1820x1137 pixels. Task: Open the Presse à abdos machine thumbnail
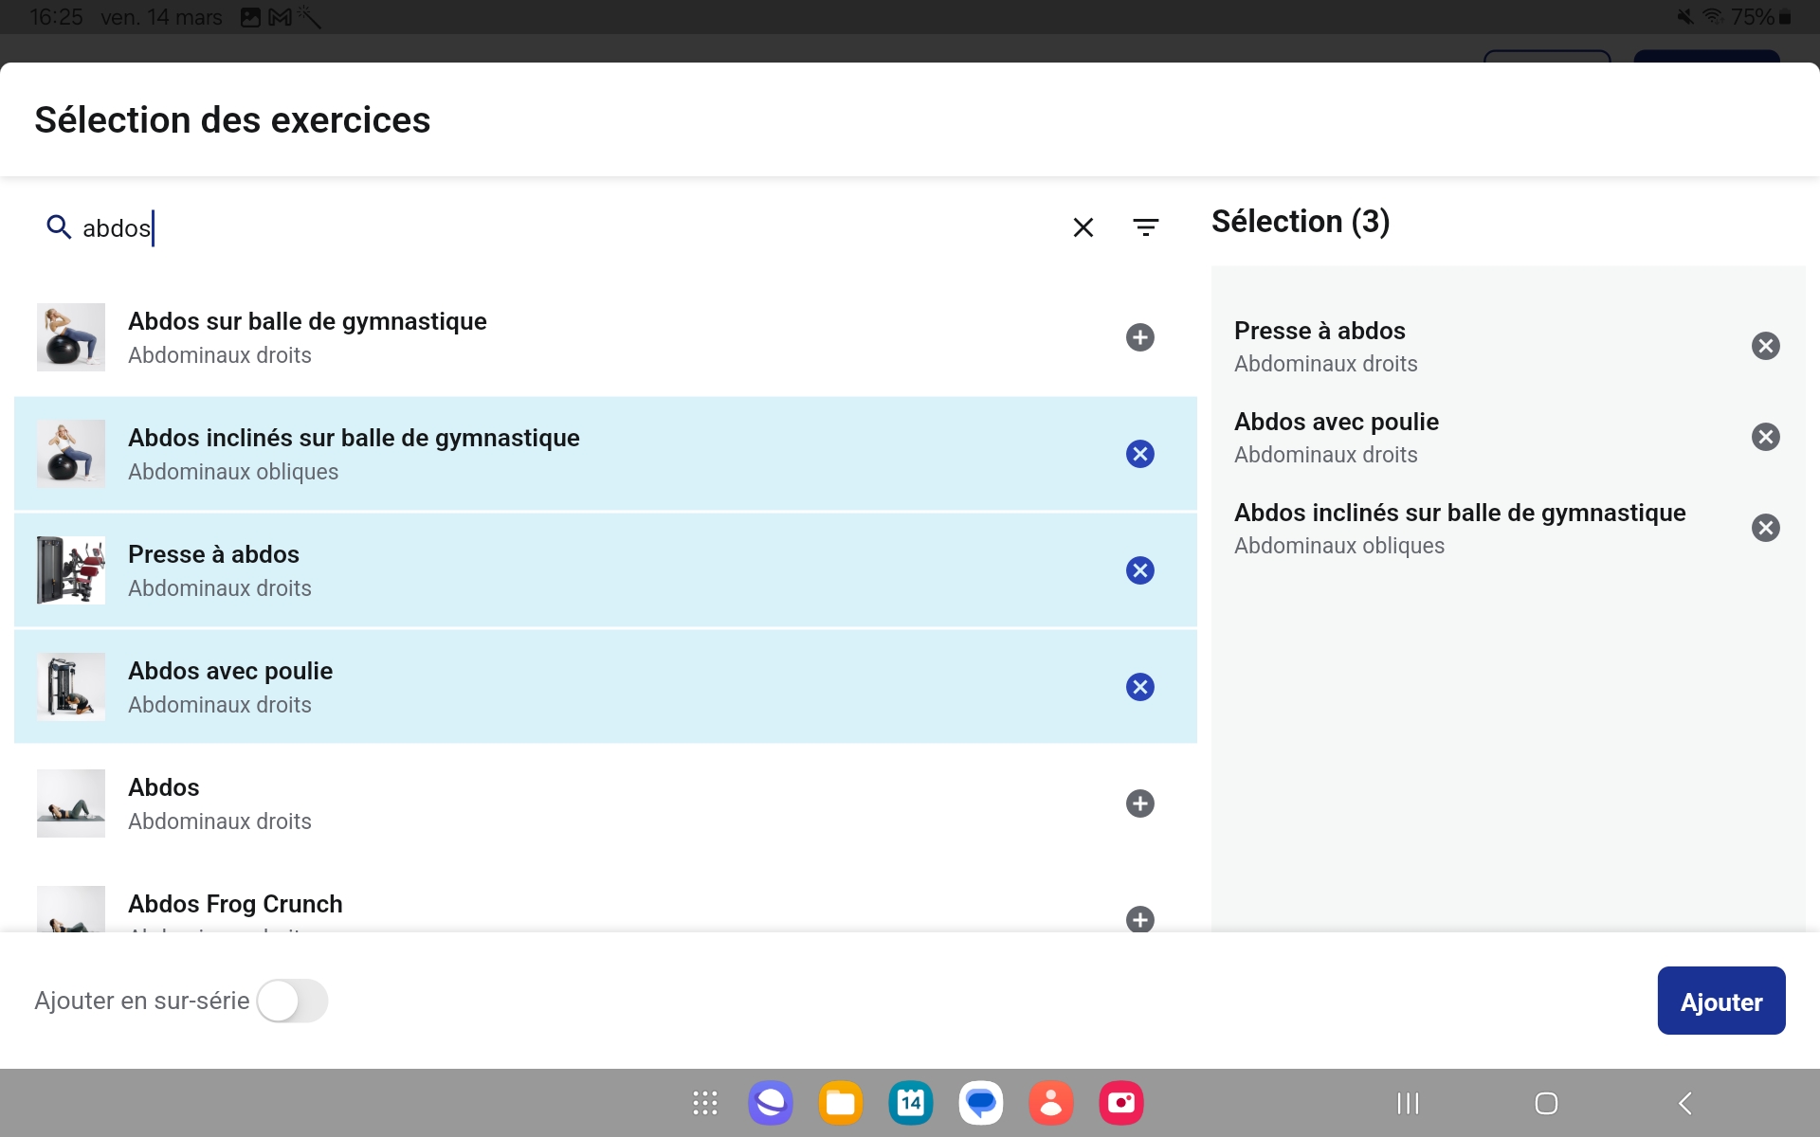(x=71, y=570)
